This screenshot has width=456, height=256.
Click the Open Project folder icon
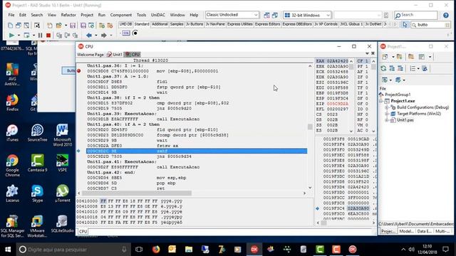tap(59, 26)
